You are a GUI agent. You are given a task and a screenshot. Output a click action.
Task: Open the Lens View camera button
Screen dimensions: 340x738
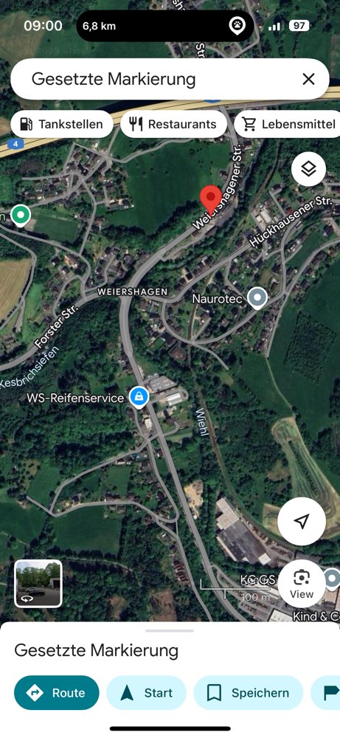click(x=302, y=584)
